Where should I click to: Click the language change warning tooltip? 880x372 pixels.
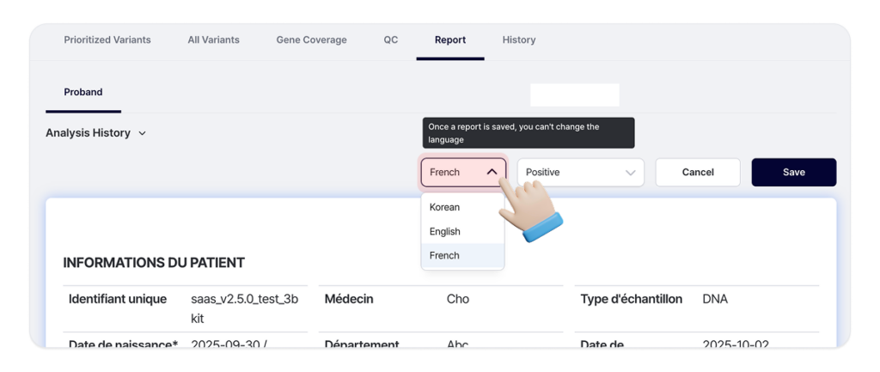point(528,132)
